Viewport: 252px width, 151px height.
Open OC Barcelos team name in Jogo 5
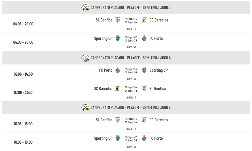(159, 120)
